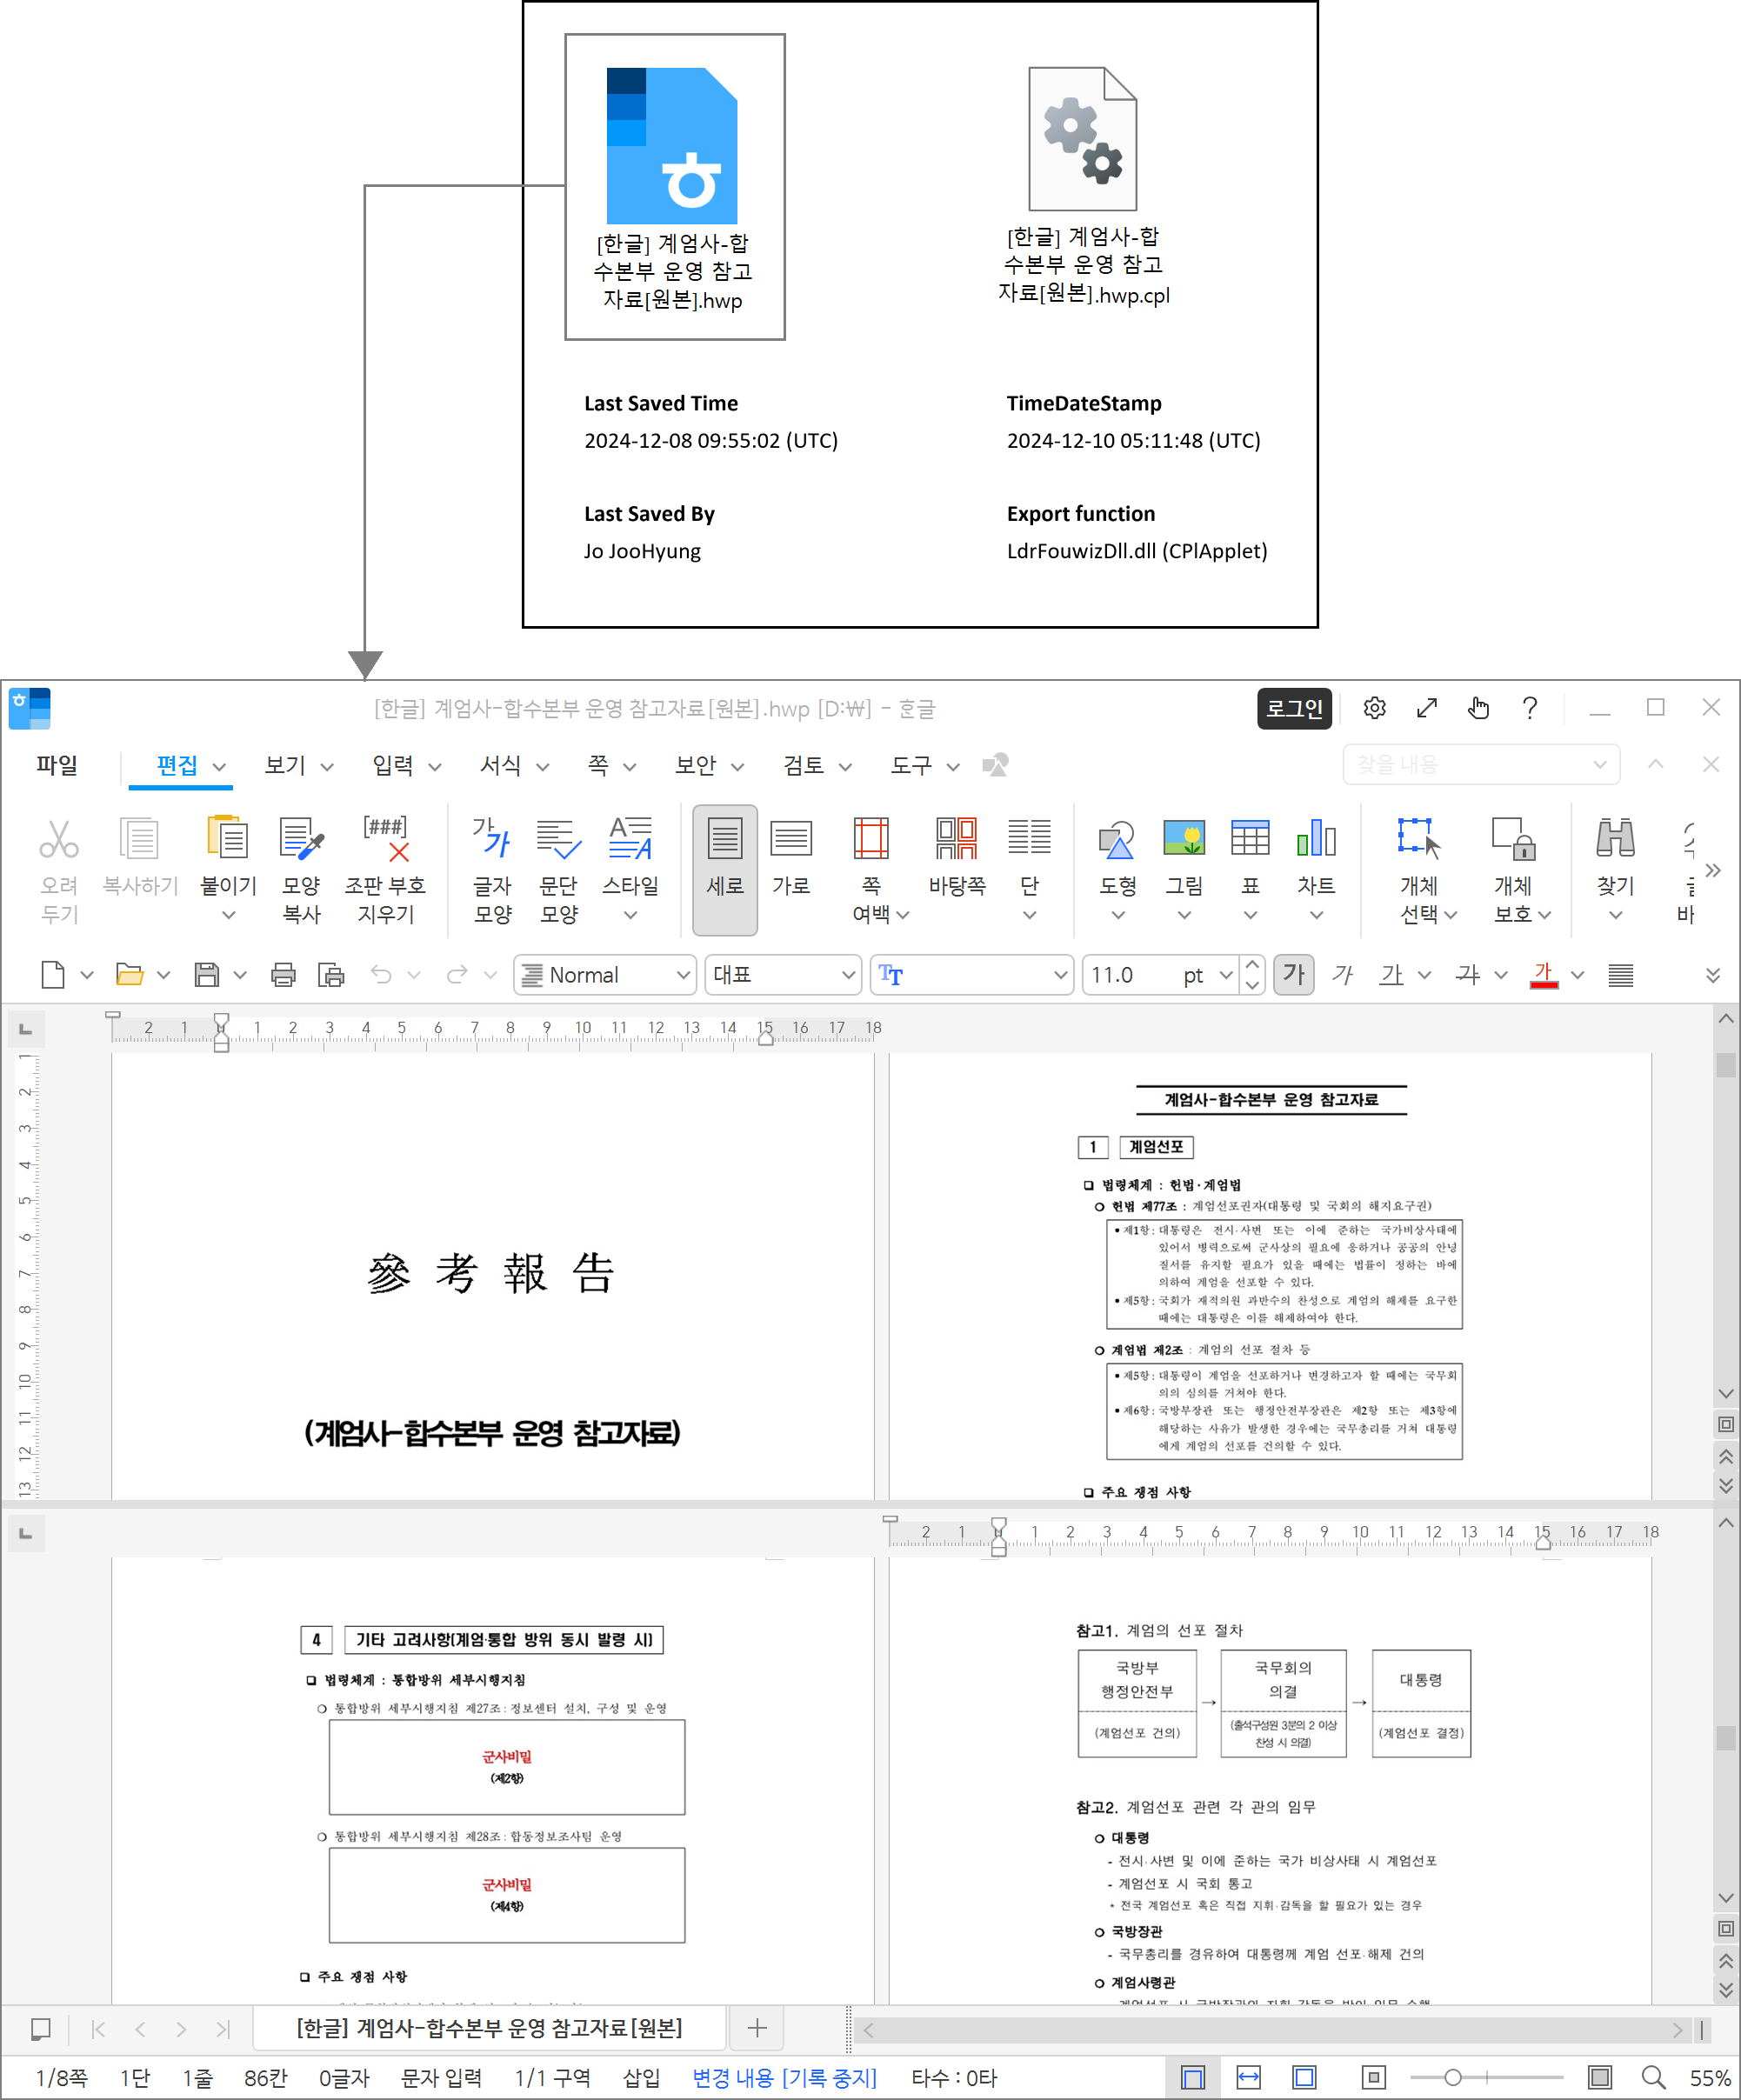Screen dimensions: 1741x2100
Task: Click the Undo arrow icon
Action: pyautogui.click(x=381, y=974)
